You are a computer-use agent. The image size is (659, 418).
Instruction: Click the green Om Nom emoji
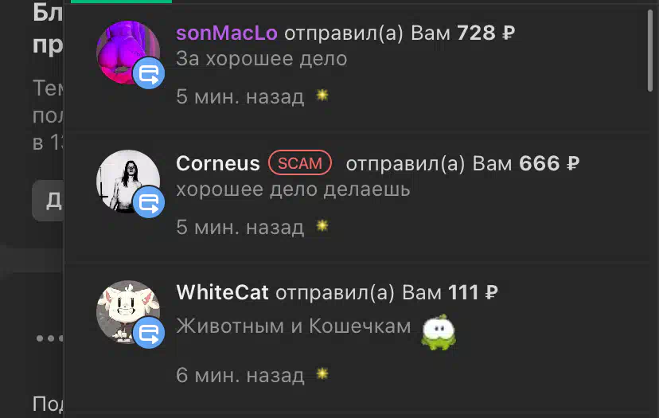pos(439,332)
